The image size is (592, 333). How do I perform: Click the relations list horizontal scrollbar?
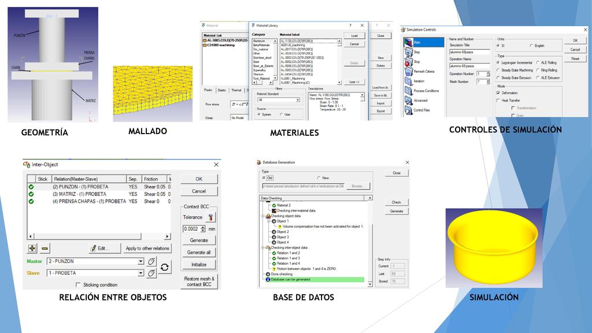pos(99,236)
